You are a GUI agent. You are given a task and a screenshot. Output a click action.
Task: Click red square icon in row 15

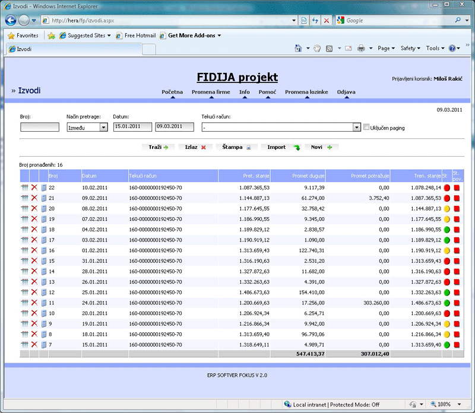click(457, 261)
